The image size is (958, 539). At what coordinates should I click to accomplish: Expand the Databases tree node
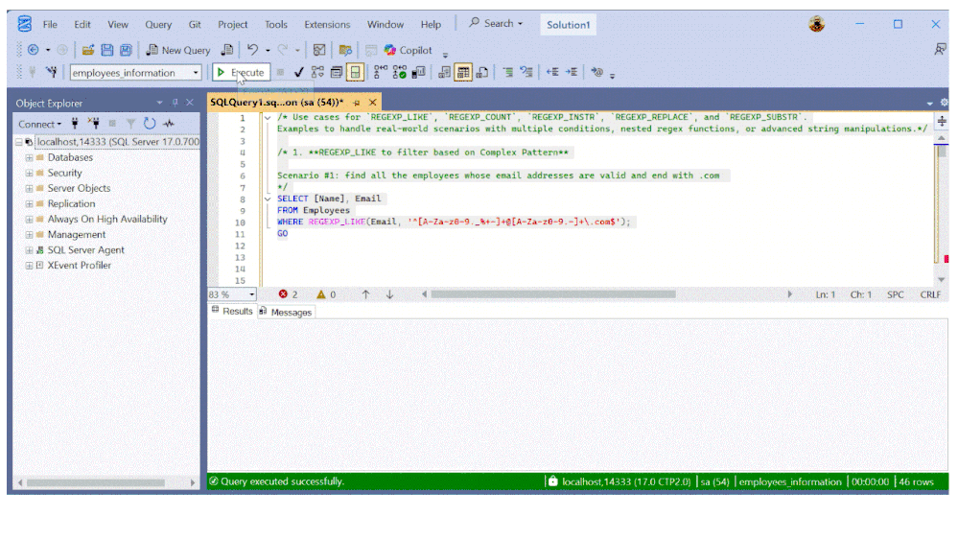click(x=29, y=157)
